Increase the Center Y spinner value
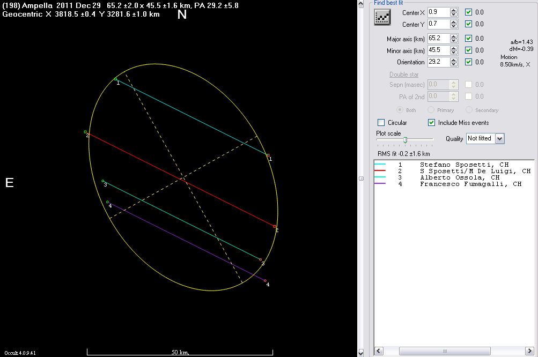Screen dimensions: 538x357 pyautogui.click(x=454, y=21)
